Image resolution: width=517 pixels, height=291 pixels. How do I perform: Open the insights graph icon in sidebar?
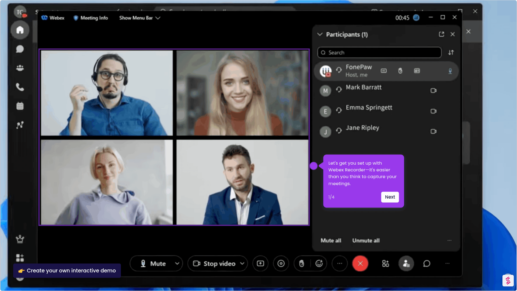(20, 125)
